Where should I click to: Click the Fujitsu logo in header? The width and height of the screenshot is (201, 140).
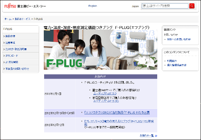point(10,6)
